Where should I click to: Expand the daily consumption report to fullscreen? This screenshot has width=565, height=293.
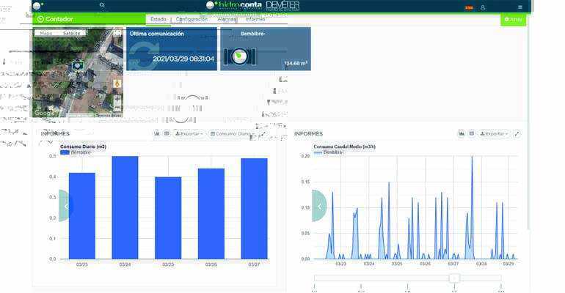263,134
